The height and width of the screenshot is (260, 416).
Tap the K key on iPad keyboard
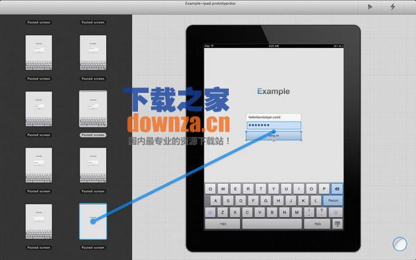tap(304, 200)
